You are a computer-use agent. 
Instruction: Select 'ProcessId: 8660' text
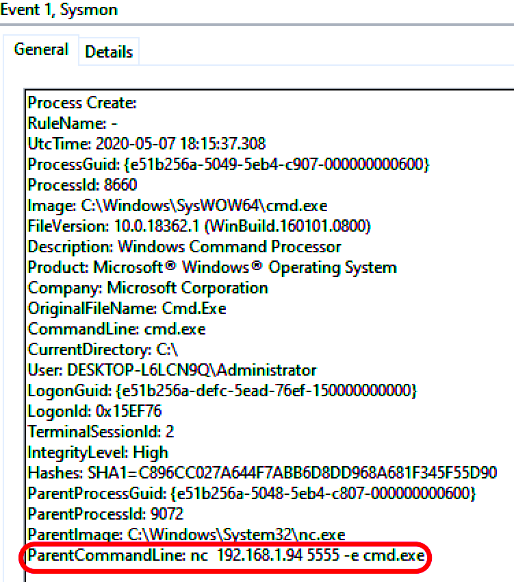coord(83,185)
